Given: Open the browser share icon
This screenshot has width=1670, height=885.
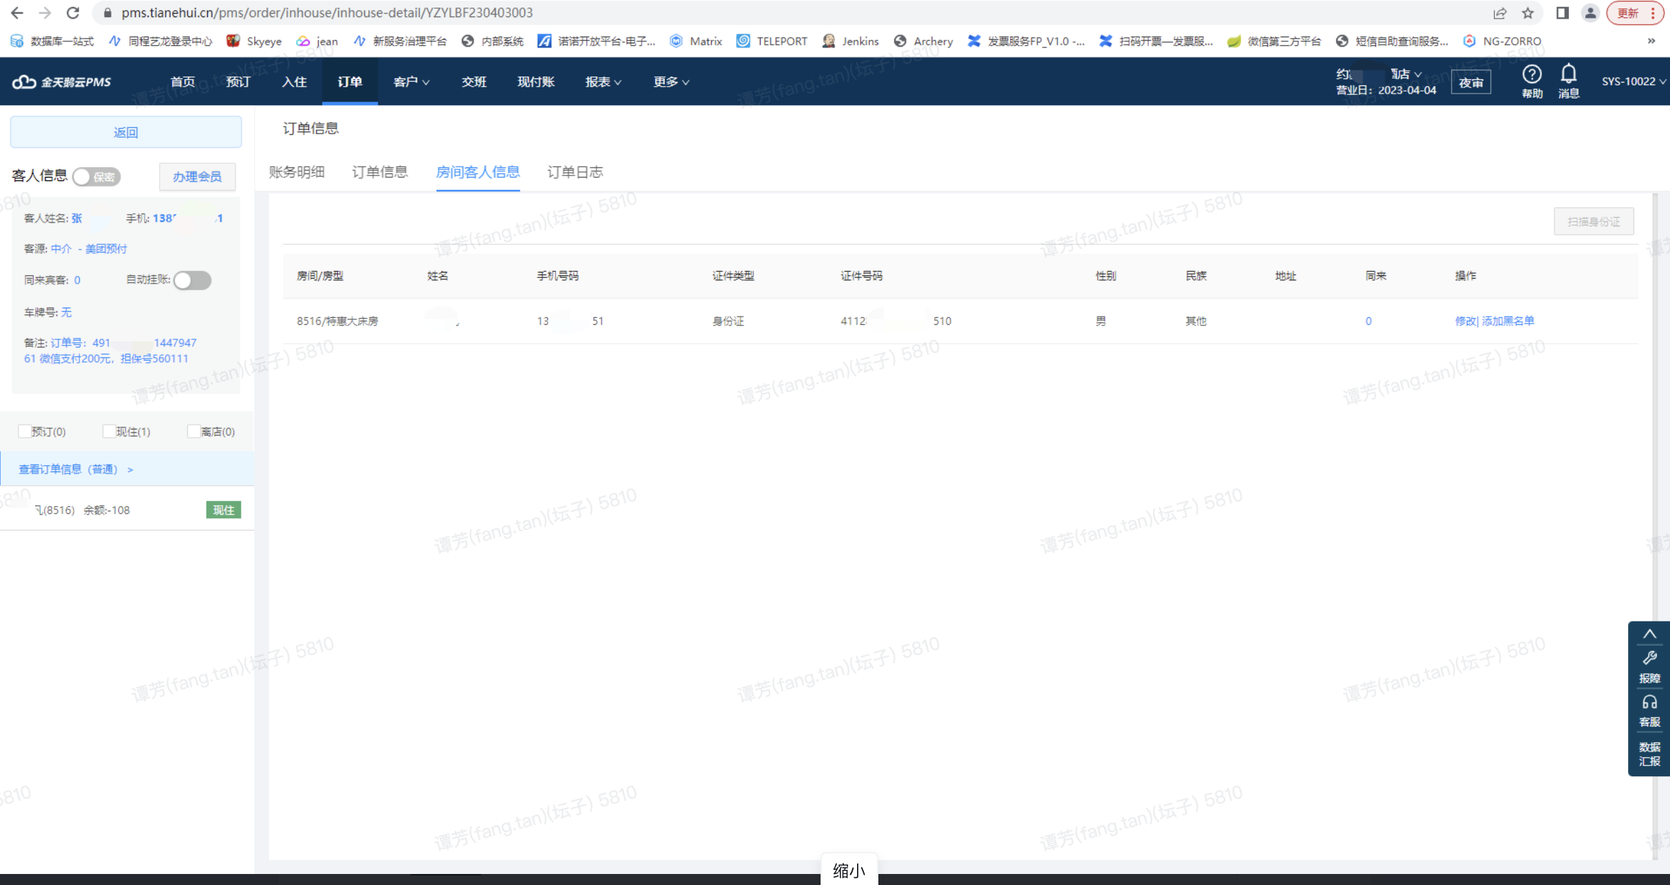Looking at the screenshot, I should click(1500, 12).
